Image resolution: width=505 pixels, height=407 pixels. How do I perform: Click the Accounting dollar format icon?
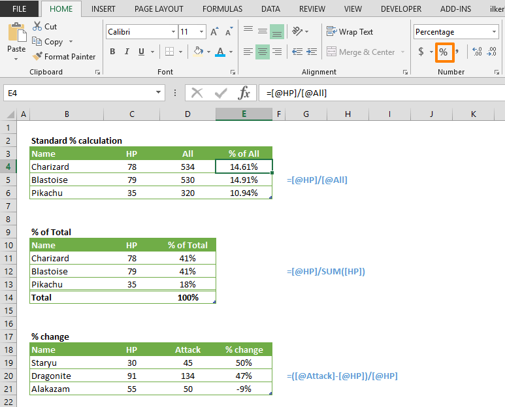coord(421,52)
